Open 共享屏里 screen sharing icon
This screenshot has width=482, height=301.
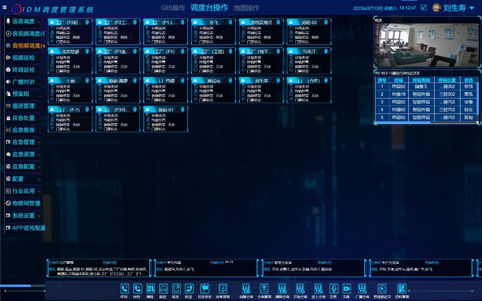[223, 289]
